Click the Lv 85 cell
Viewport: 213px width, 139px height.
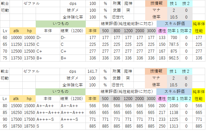[5, 113]
